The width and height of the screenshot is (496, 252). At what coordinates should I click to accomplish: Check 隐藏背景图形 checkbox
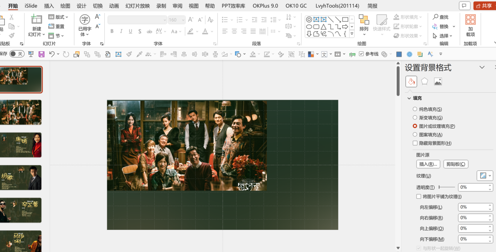[x=415, y=143]
